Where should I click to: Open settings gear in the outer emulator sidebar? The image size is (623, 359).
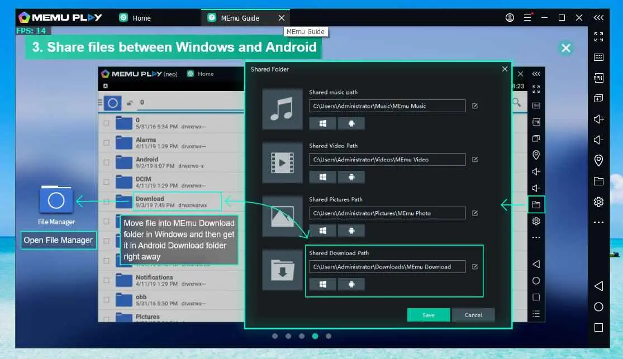(598, 202)
